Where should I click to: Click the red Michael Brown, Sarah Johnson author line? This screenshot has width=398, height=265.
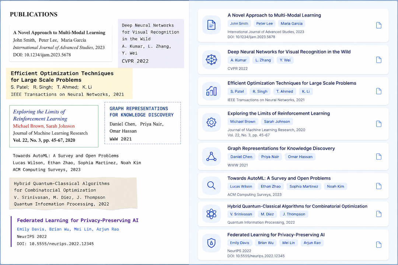pyautogui.click(x=44, y=126)
